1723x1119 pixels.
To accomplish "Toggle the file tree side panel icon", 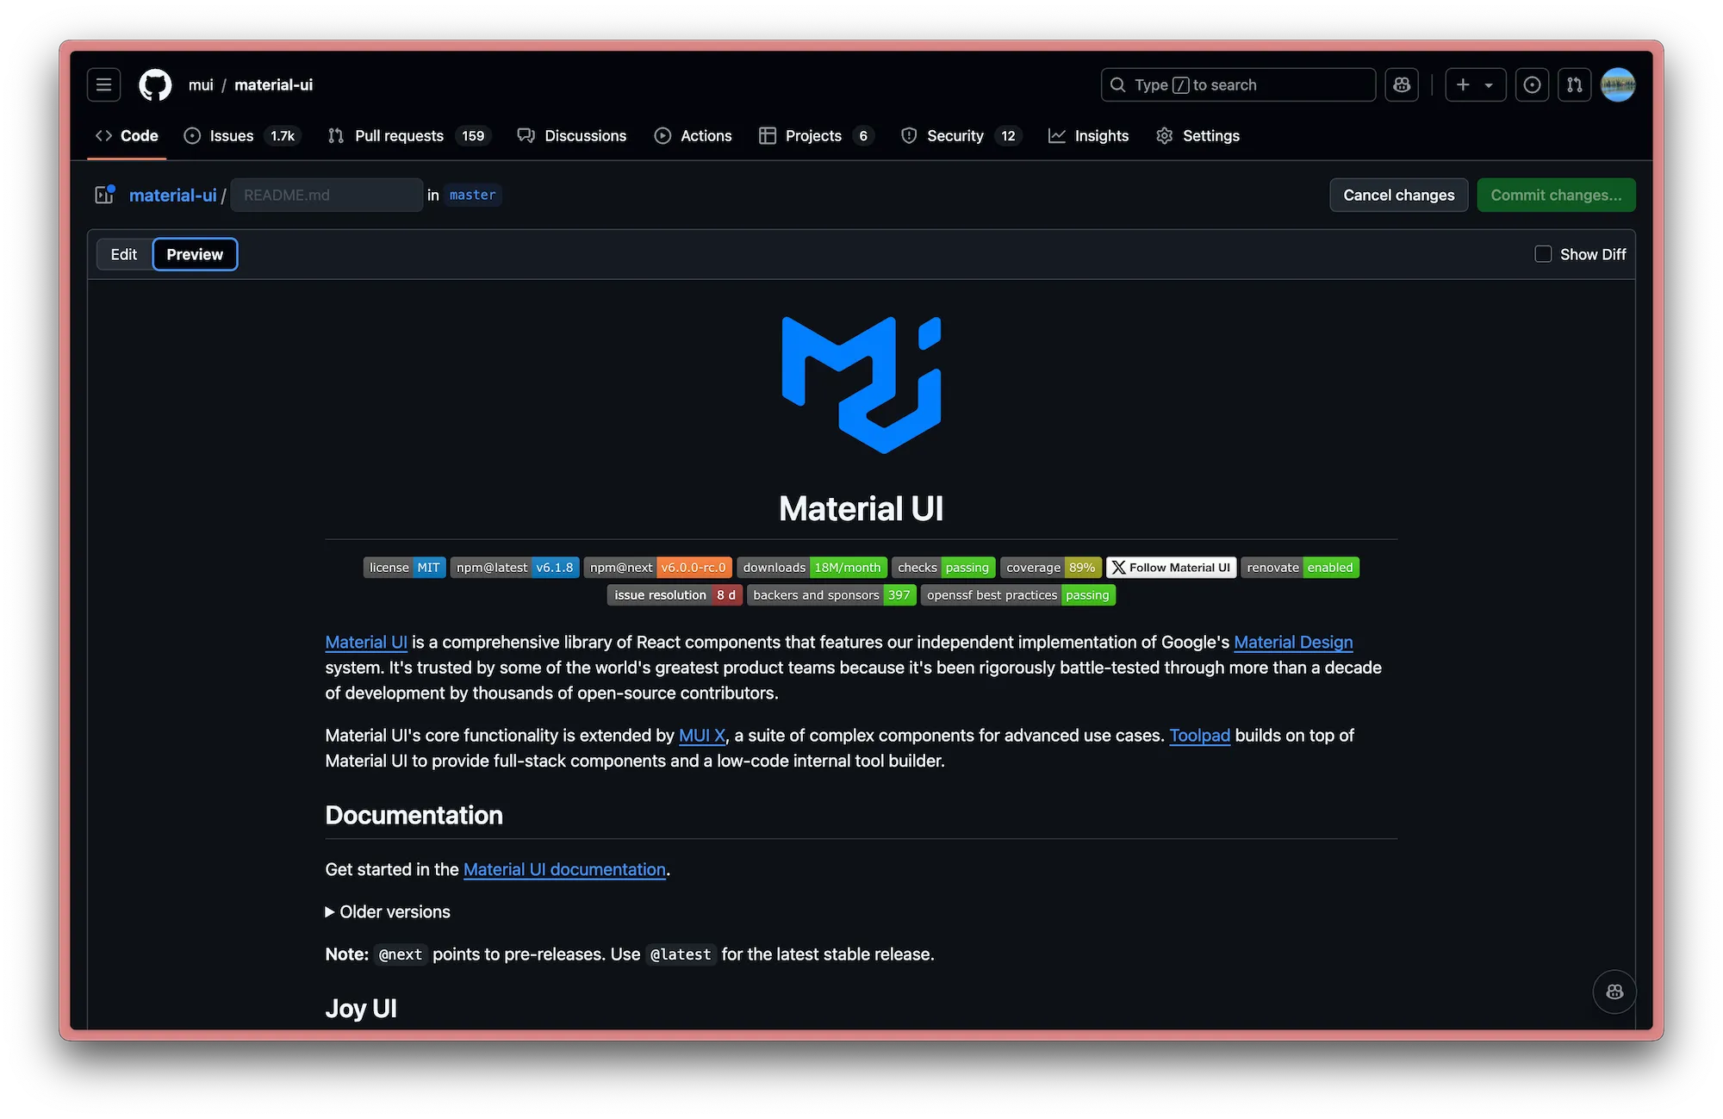I will (104, 195).
